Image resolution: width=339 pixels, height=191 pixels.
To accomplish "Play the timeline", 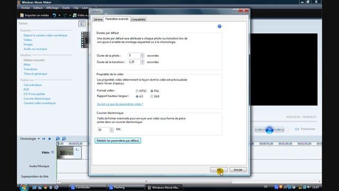I will point(50,138).
